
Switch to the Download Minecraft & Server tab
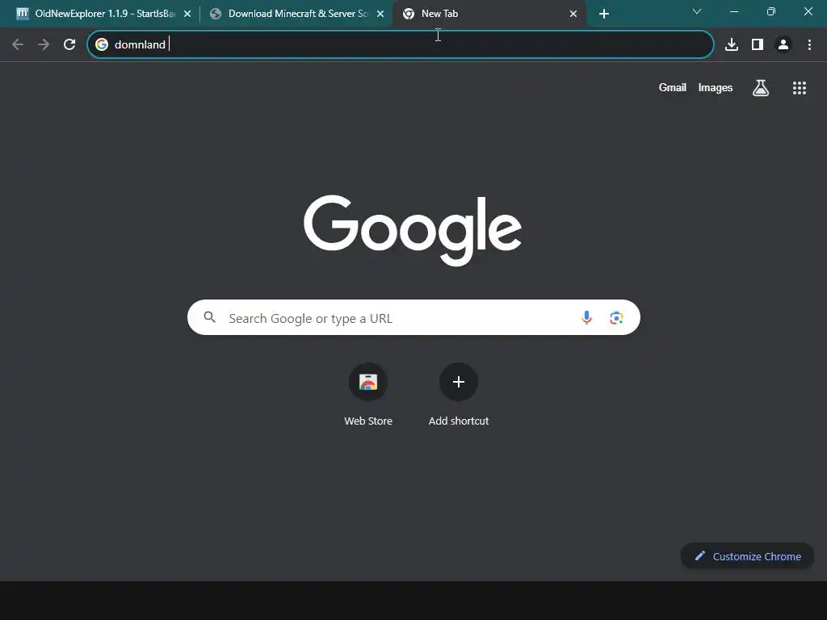(297, 14)
